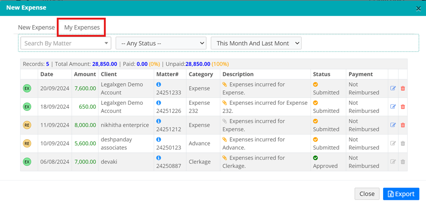Delete the 8,000.00 nikhitha enterprice expense
Image resolution: width=426 pixels, height=204 pixels.
(x=402, y=125)
